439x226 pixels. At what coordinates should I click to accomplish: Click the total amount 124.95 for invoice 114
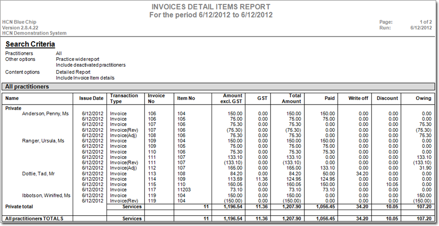294,179
